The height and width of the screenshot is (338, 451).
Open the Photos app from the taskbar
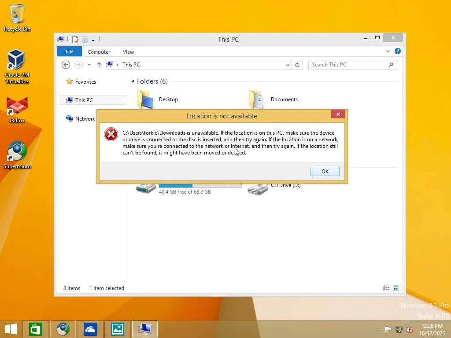click(117, 329)
